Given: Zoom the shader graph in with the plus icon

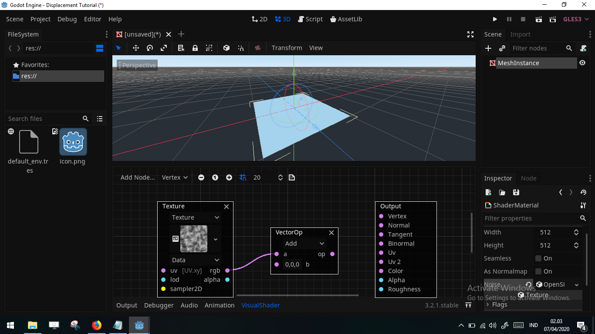Looking at the screenshot, I should (x=229, y=177).
